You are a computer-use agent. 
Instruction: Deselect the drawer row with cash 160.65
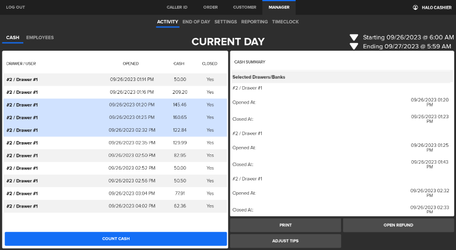tap(115, 117)
